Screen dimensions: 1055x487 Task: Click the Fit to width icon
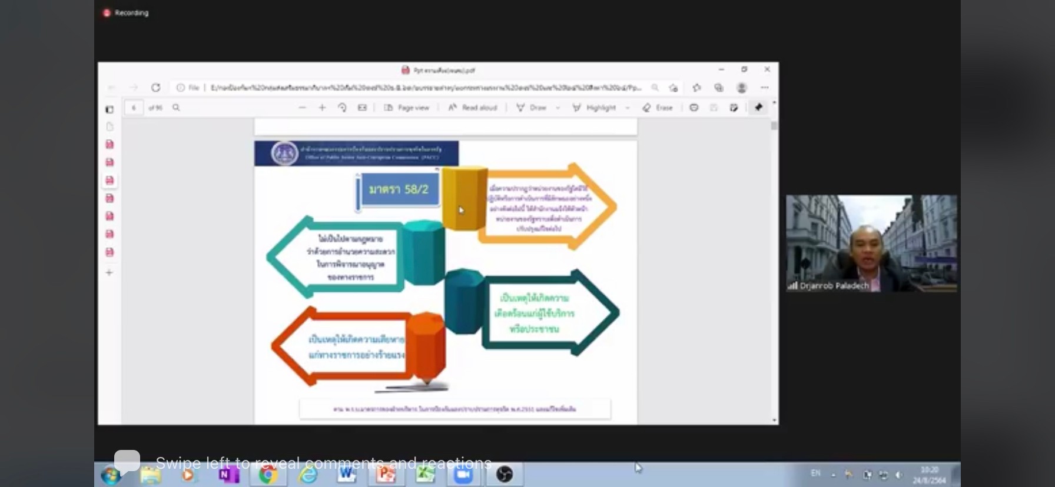362,108
